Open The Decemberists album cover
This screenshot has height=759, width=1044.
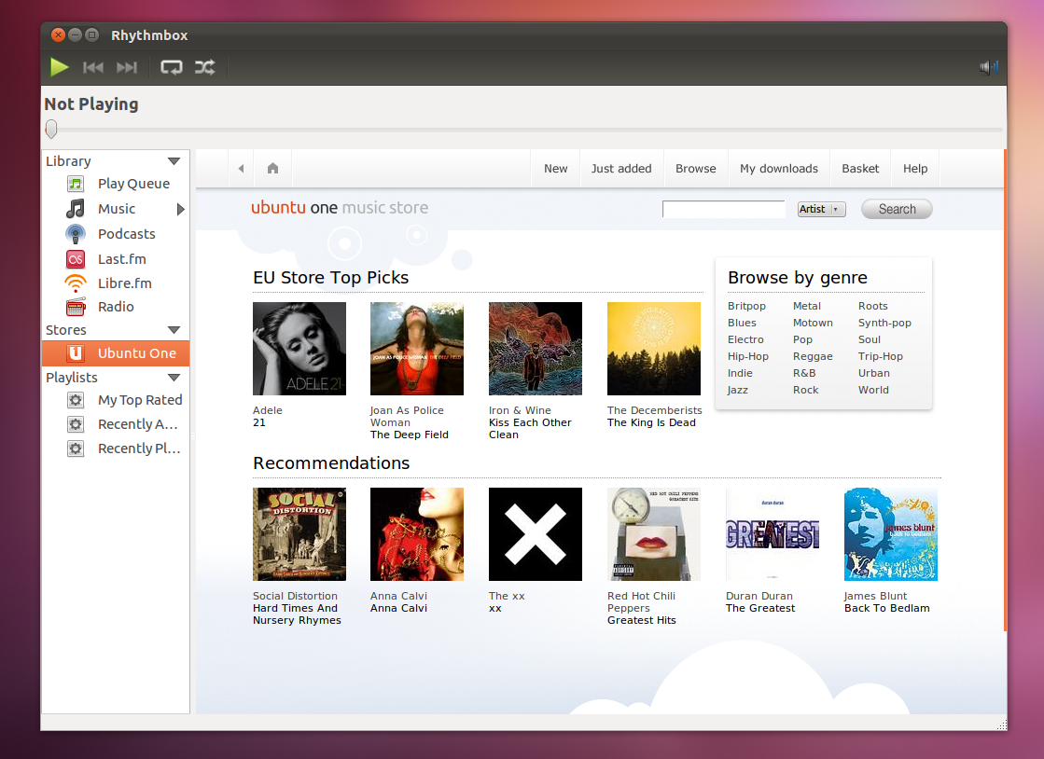coord(654,349)
